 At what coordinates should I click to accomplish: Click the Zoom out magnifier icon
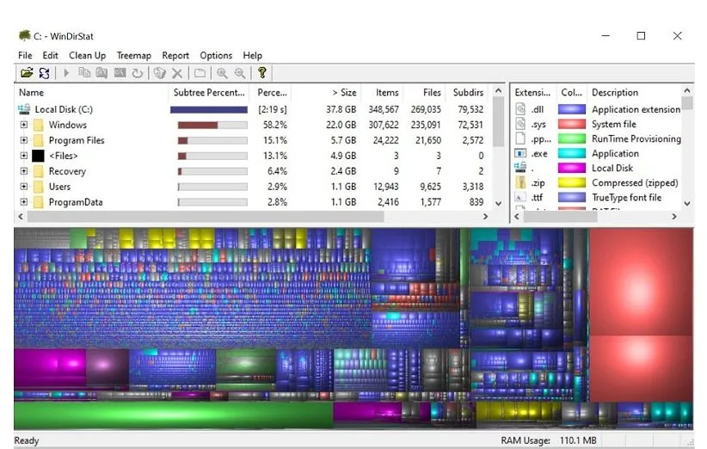click(x=239, y=74)
